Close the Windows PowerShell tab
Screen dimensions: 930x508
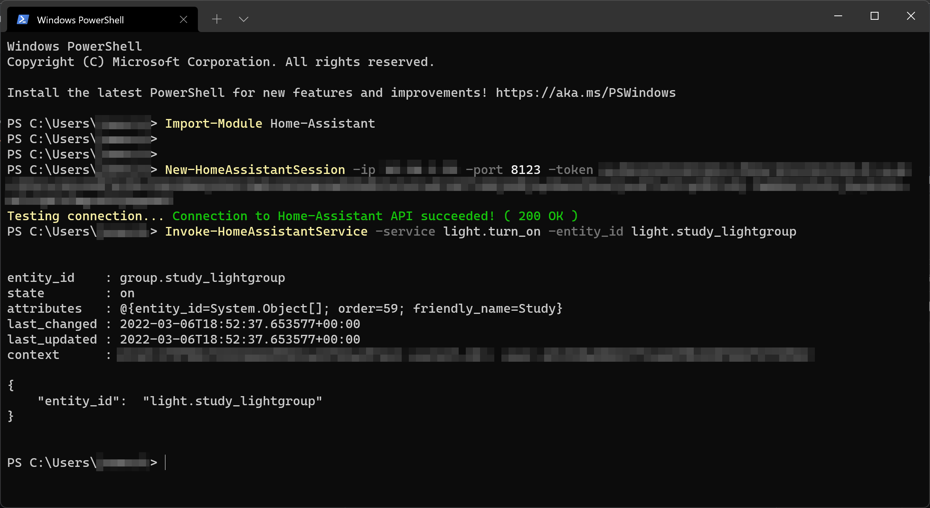(183, 19)
